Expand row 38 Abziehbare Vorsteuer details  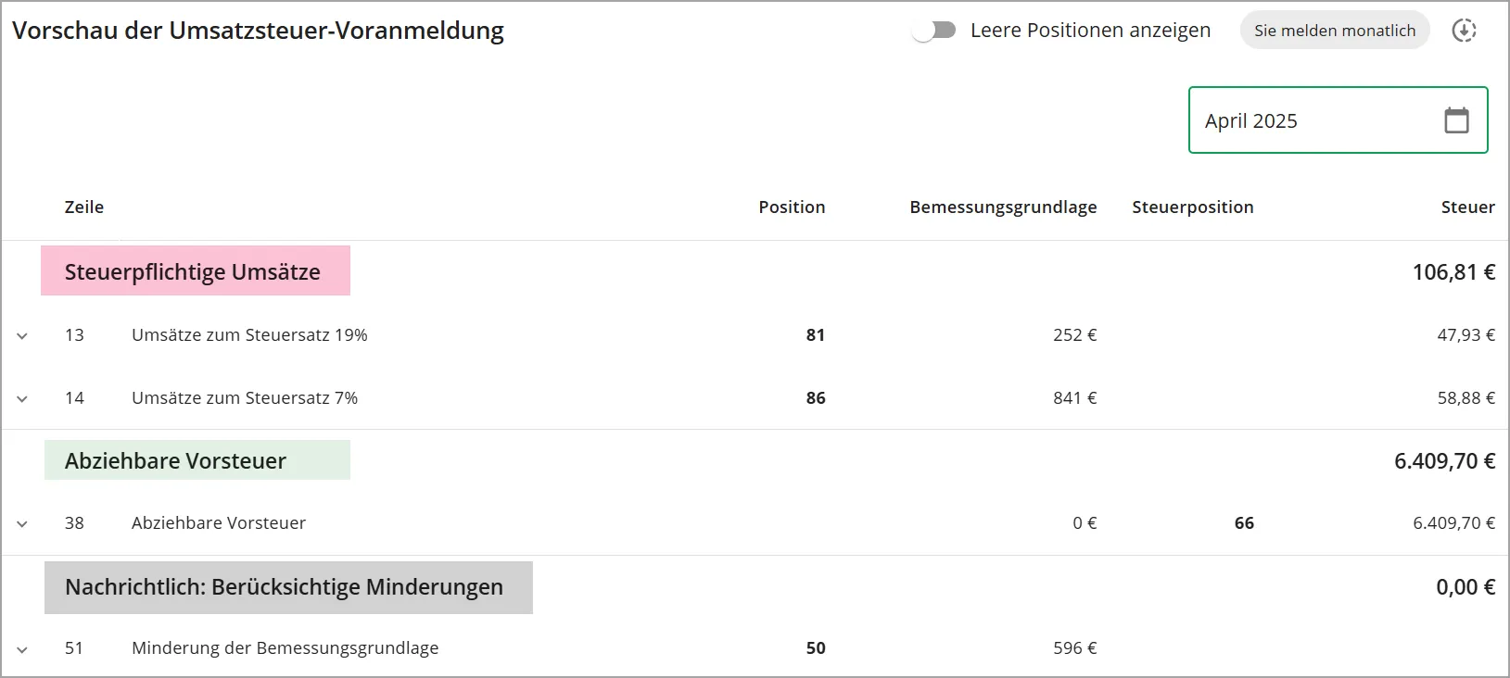pyautogui.click(x=22, y=522)
